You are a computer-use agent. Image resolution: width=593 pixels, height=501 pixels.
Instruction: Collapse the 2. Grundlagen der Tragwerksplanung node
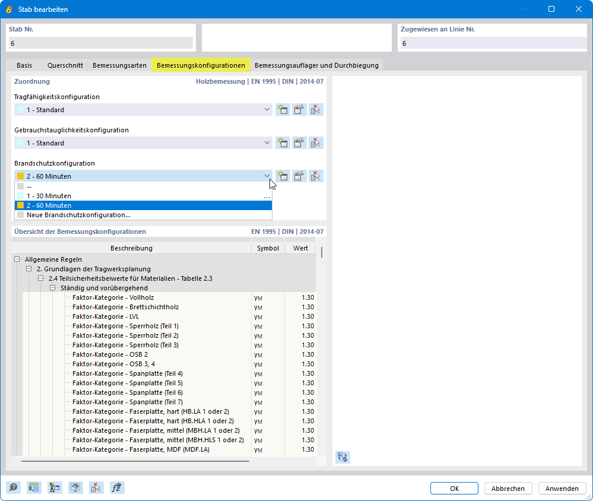pos(28,269)
